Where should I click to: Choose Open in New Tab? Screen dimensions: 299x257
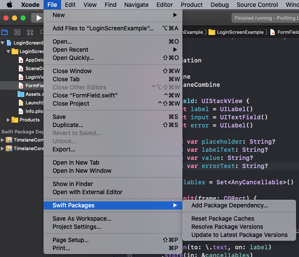(113, 162)
